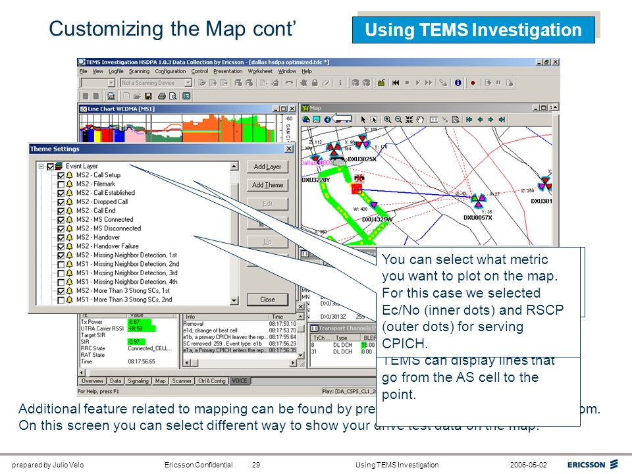Click the Close button in Theme Settings
Viewport: 632px width, 474px height.
click(x=267, y=300)
